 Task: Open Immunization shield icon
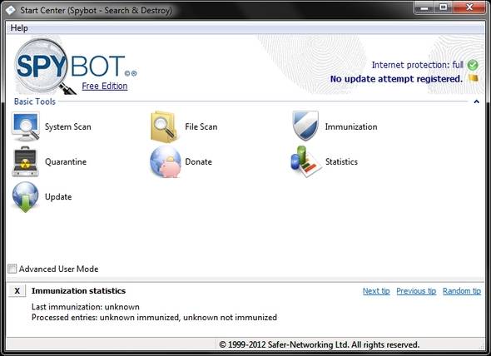pyautogui.click(x=305, y=126)
